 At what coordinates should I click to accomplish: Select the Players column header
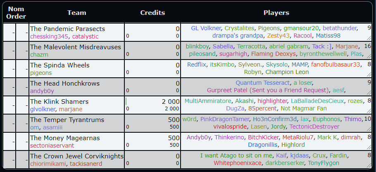(276, 12)
